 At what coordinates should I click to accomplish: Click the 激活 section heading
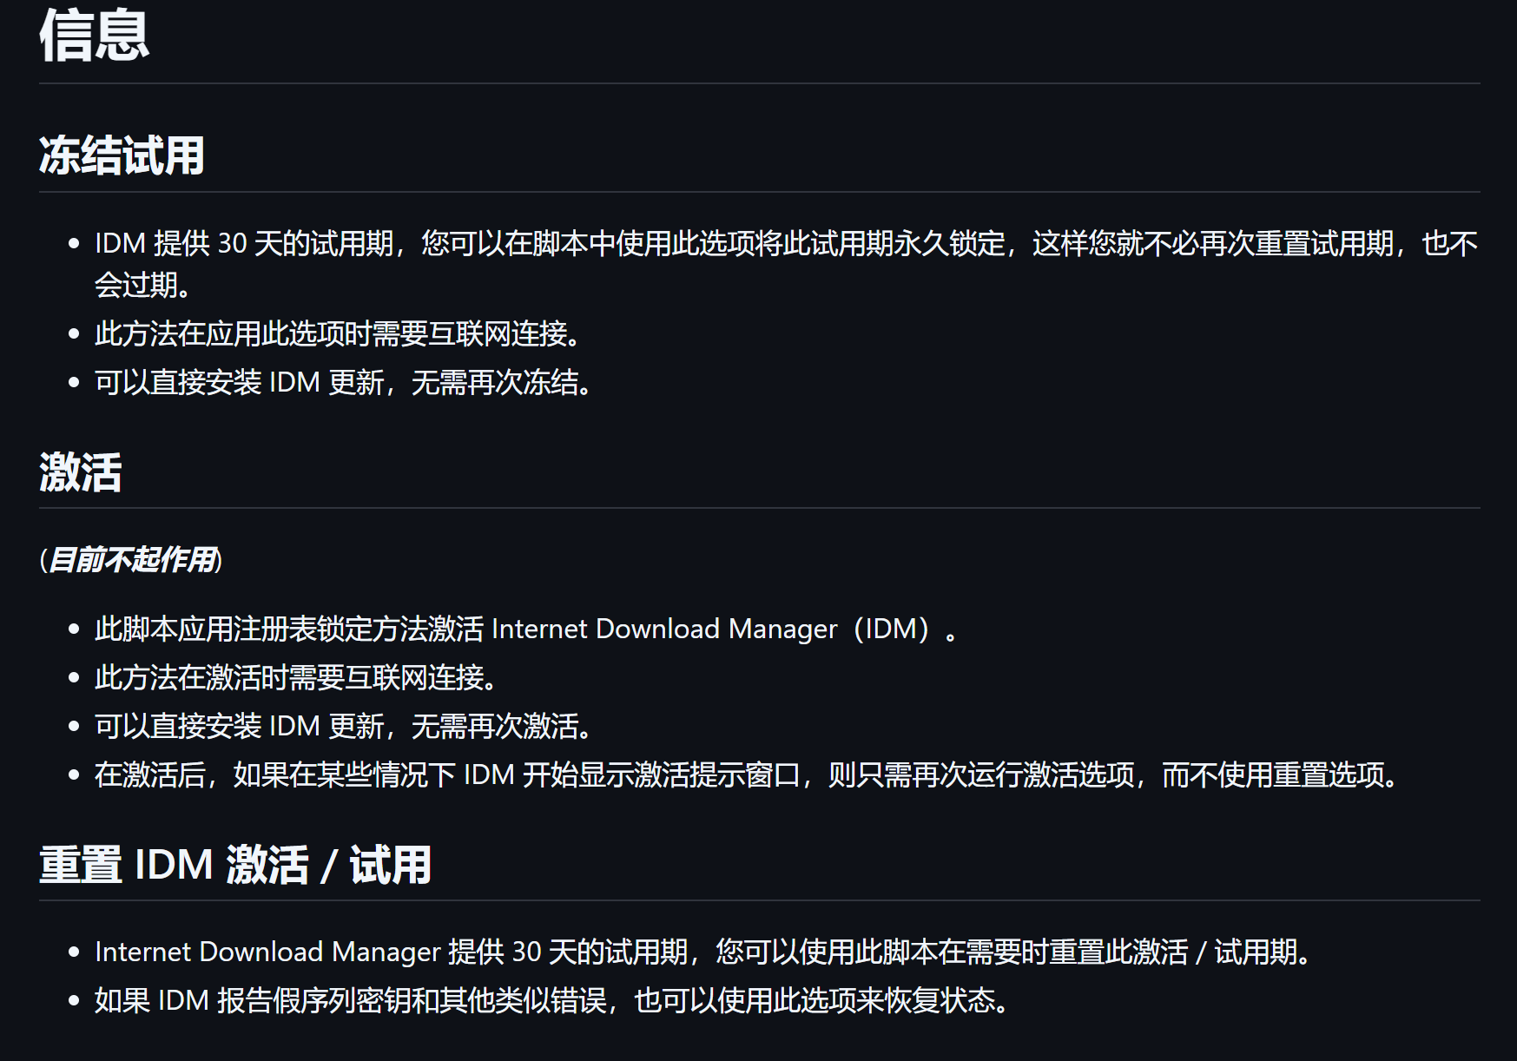coord(81,473)
